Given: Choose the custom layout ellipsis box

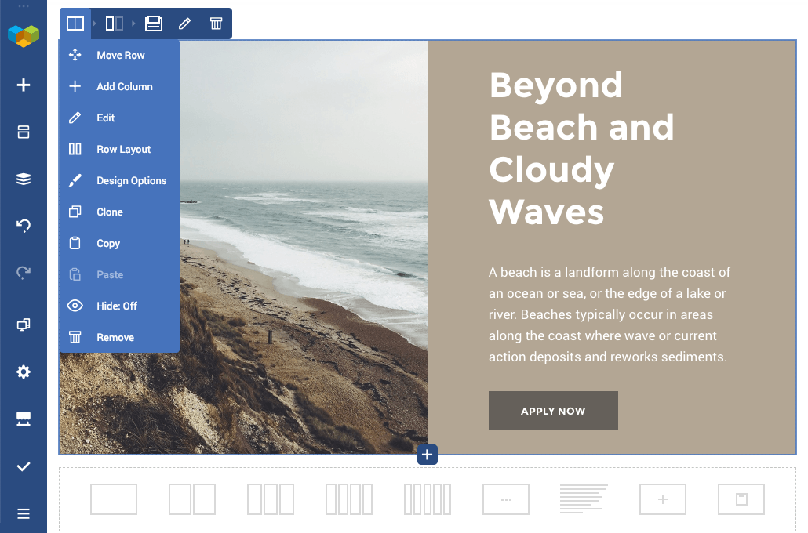Looking at the screenshot, I should (x=506, y=499).
